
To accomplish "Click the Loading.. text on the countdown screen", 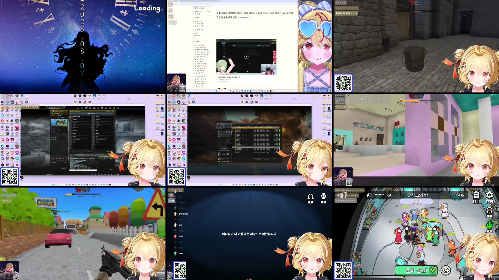I will coord(149,8).
